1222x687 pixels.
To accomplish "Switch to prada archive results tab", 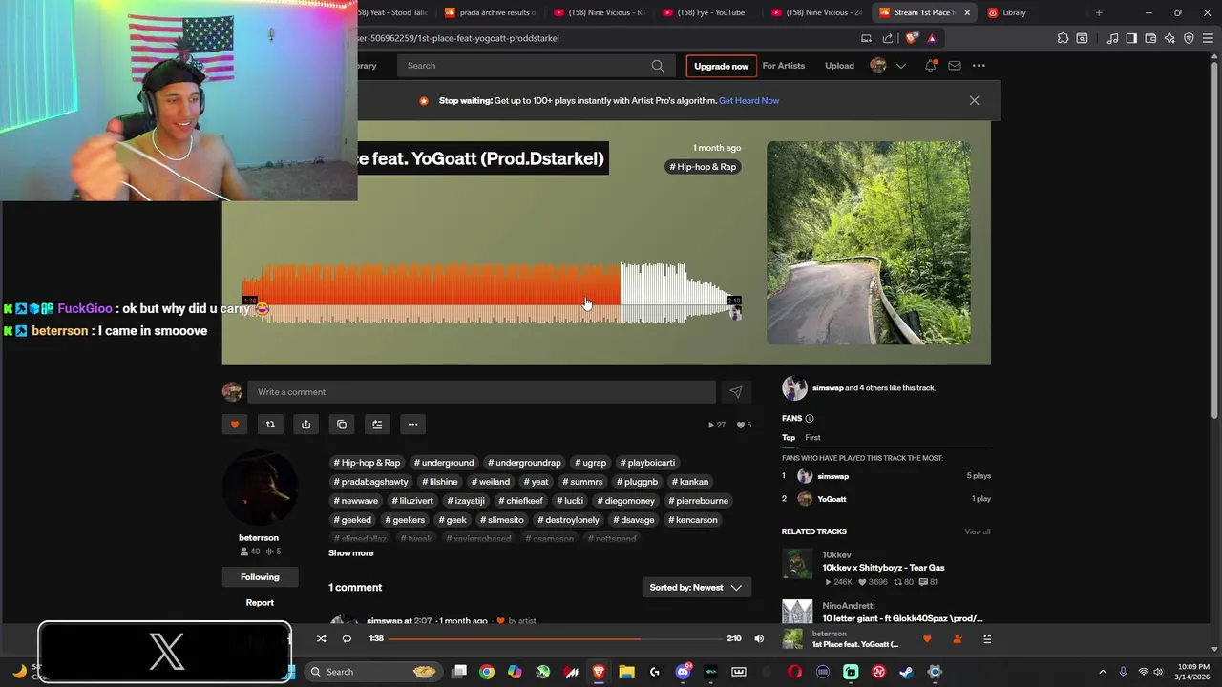I will pyautogui.click(x=491, y=12).
